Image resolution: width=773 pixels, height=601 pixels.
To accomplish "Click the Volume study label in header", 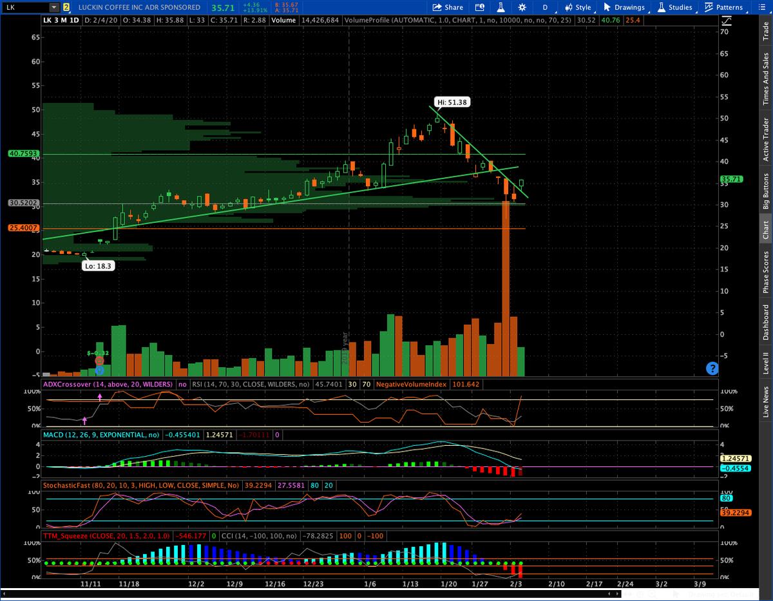I will click(x=283, y=21).
